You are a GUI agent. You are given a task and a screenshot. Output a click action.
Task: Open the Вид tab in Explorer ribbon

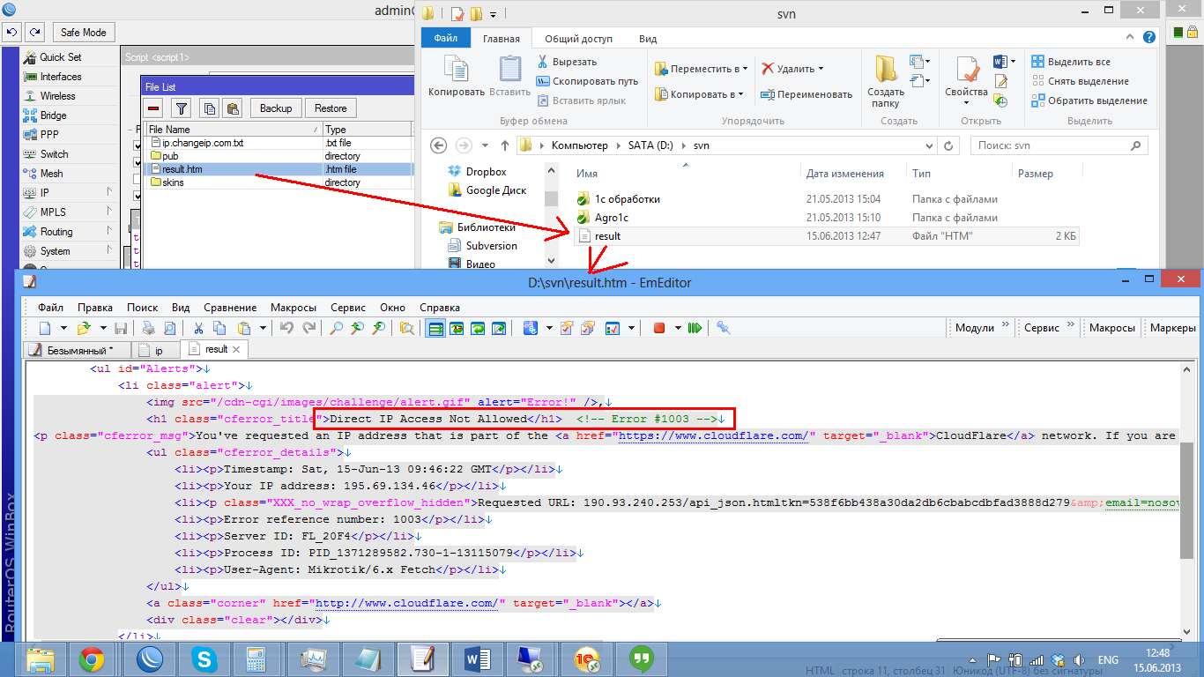tap(648, 39)
